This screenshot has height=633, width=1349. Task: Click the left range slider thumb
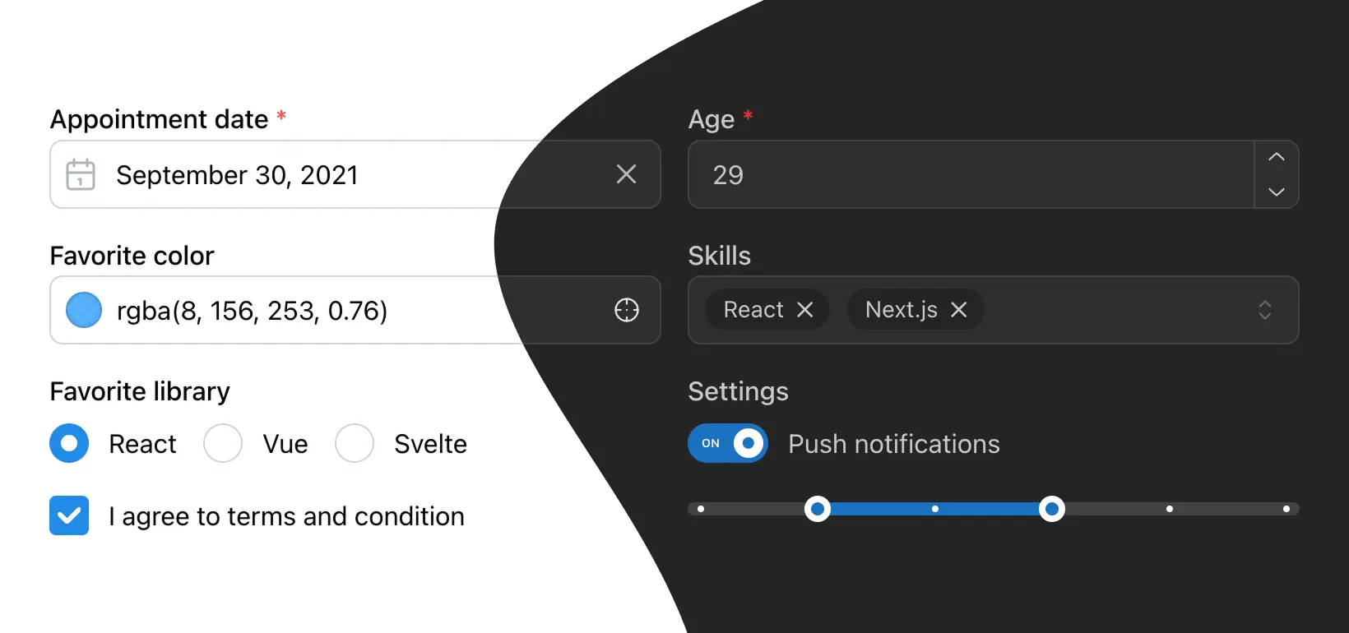pos(817,509)
